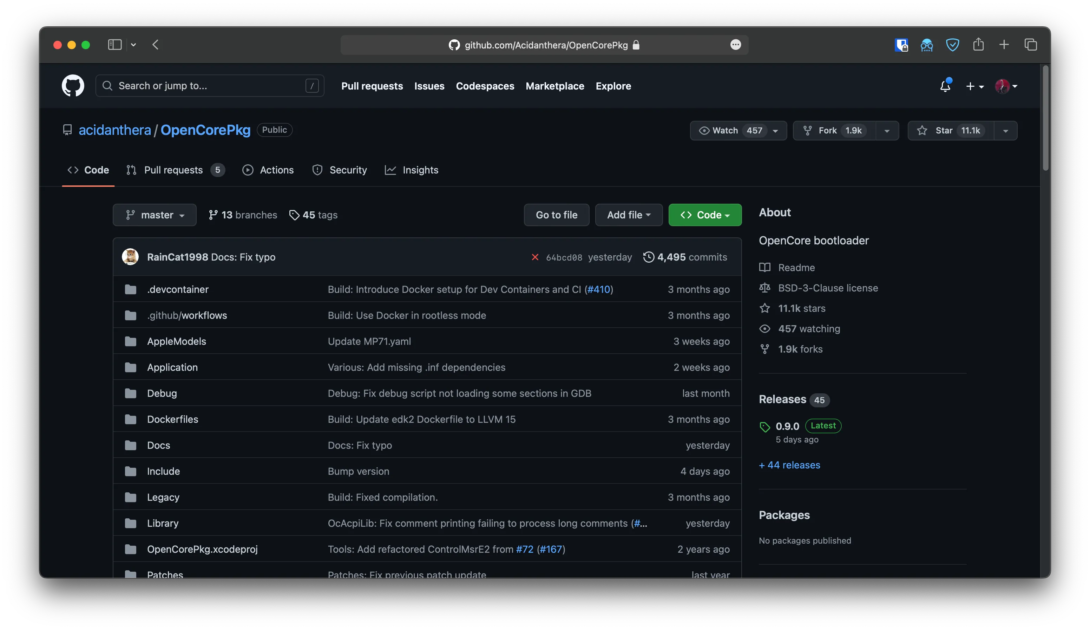Click the Debug folder icon
The image size is (1090, 630).
(131, 393)
